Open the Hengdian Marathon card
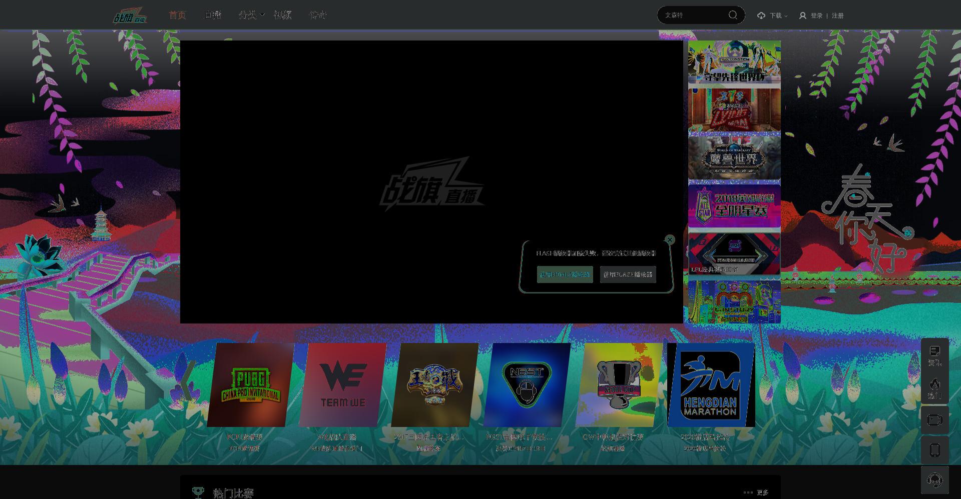 point(711,385)
